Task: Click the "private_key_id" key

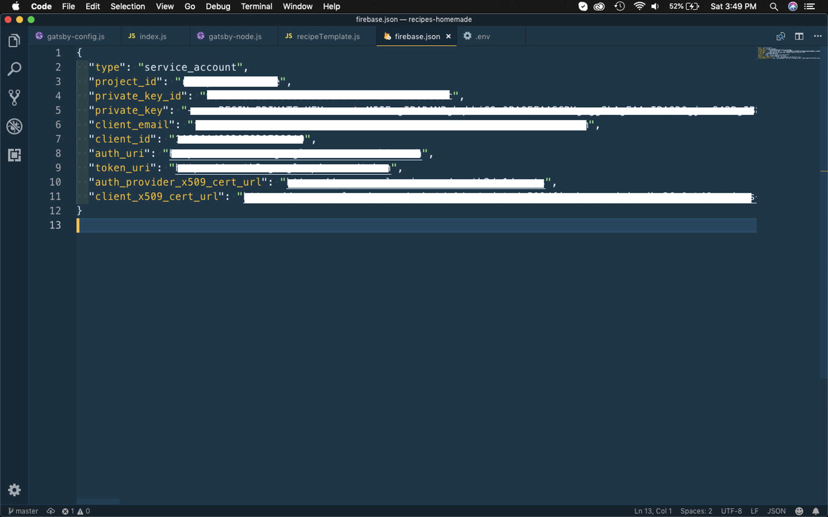Action: point(138,96)
